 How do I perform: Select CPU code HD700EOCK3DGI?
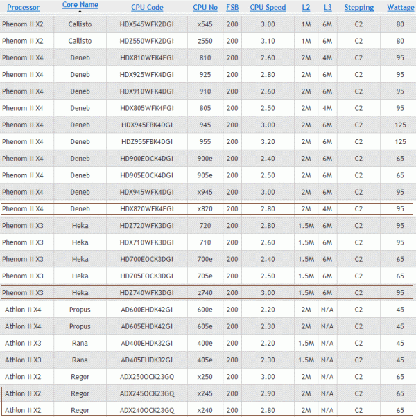(x=147, y=259)
